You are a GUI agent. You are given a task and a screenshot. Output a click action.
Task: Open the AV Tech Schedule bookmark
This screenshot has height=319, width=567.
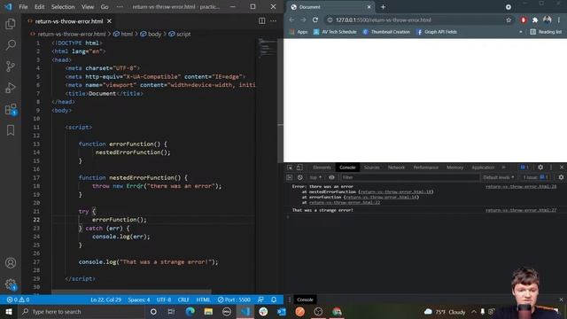pos(335,32)
